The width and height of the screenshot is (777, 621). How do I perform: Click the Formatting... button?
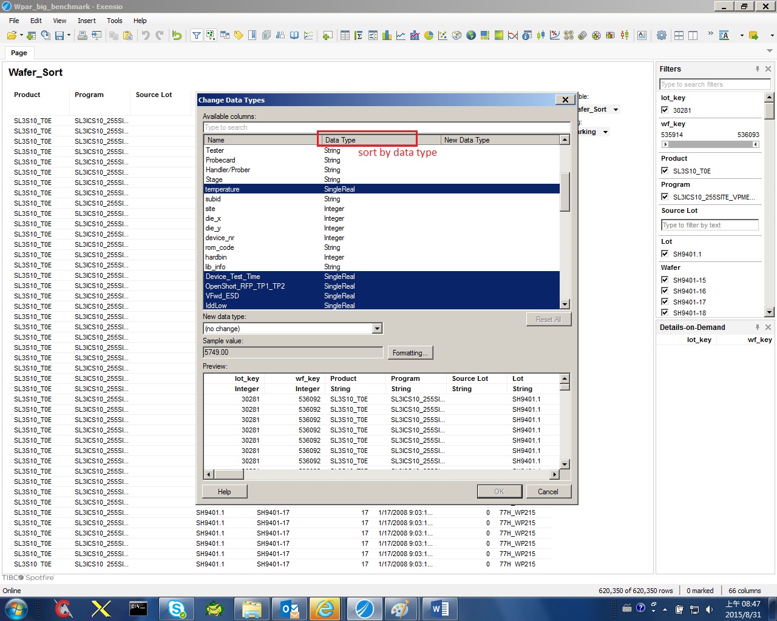click(x=410, y=353)
